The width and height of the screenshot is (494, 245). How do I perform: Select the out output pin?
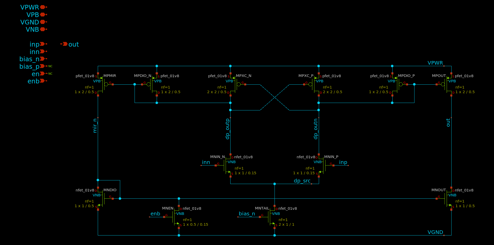(64, 44)
